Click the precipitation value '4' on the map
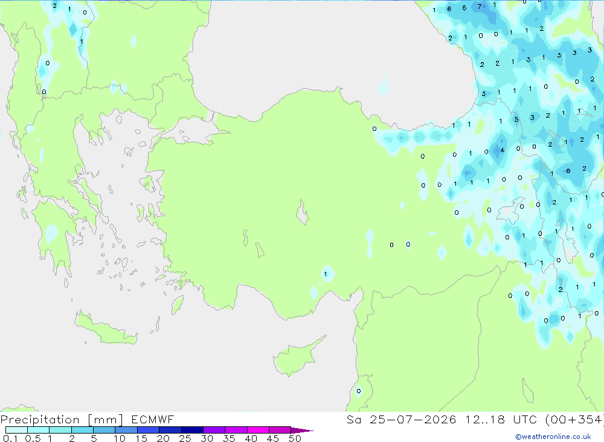 (x=502, y=150)
